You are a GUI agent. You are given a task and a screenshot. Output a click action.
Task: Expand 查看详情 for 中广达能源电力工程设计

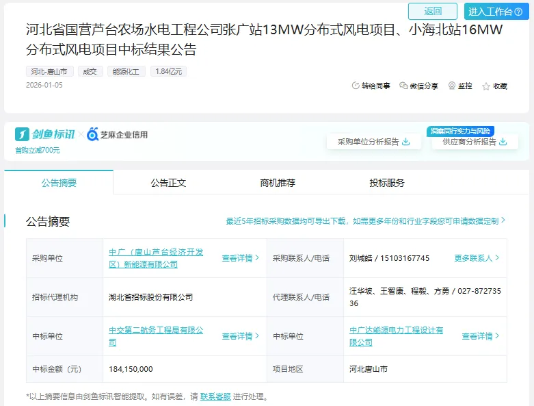pos(481,336)
